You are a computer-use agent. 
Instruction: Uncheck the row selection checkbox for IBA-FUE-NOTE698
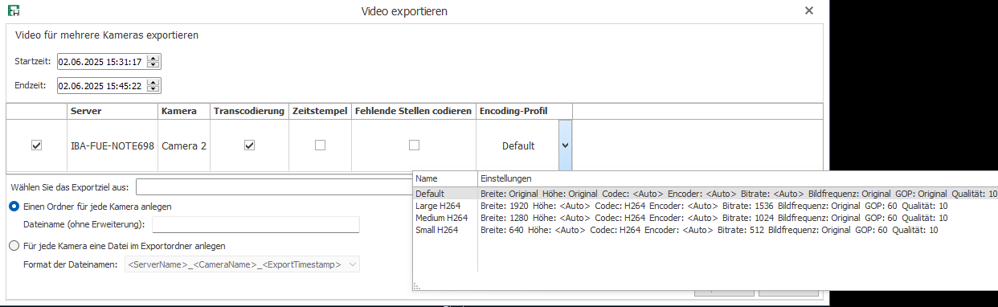(36, 145)
